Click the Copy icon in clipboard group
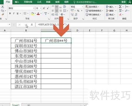132x106 pixels. [x=2, y=11]
